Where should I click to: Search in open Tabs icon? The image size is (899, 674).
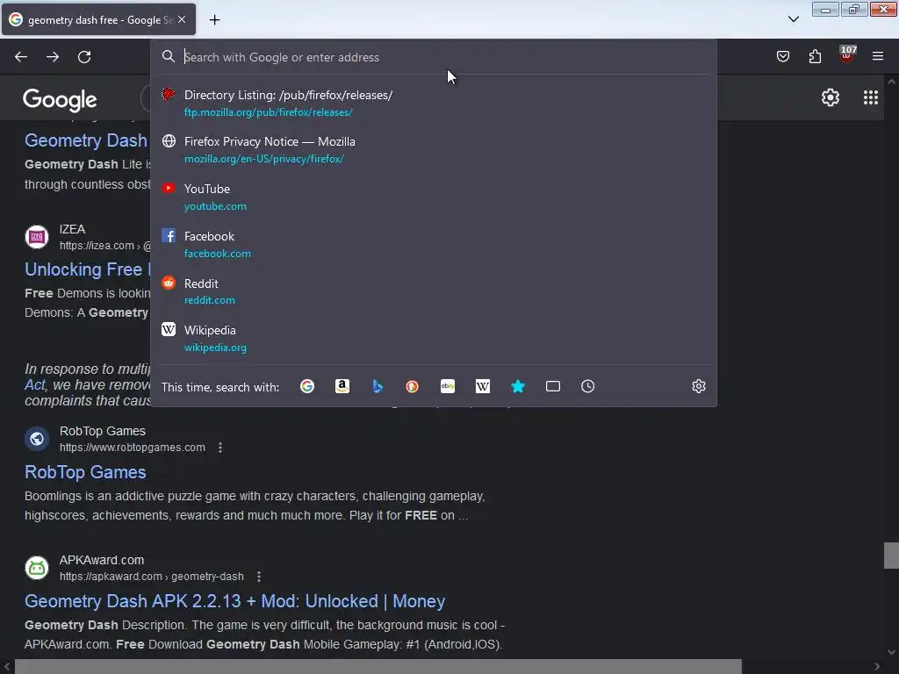click(x=553, y=386)
